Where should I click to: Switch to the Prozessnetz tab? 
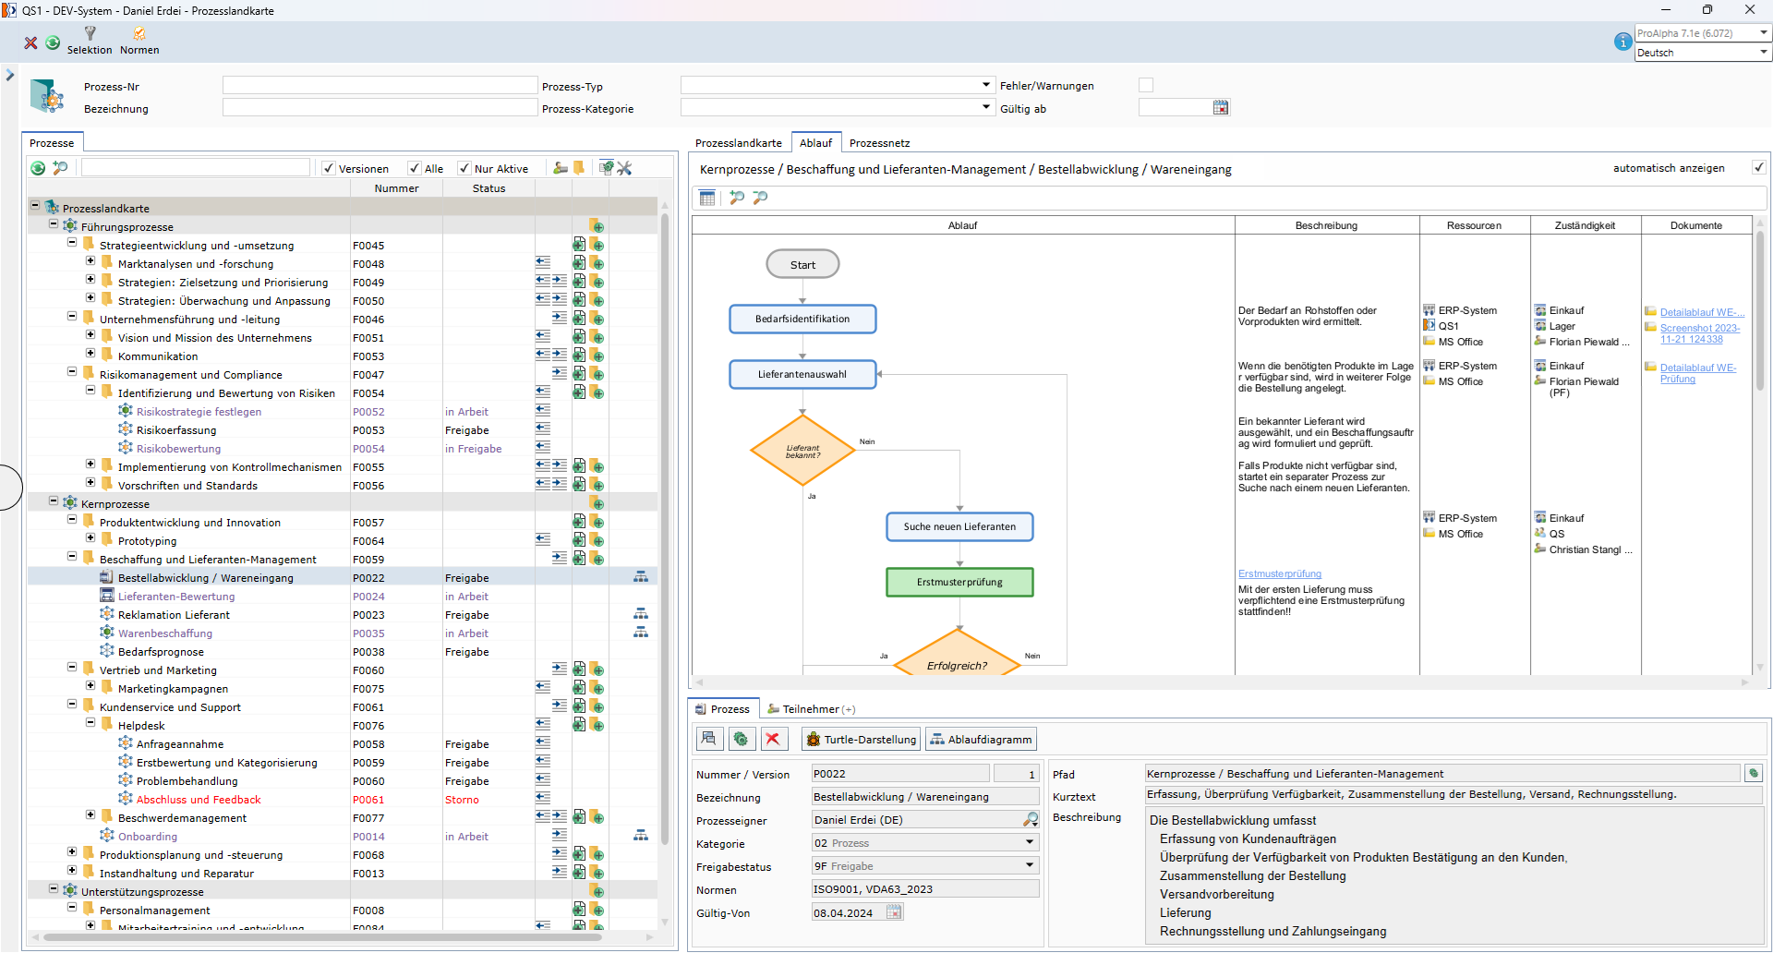click(879, 143)
